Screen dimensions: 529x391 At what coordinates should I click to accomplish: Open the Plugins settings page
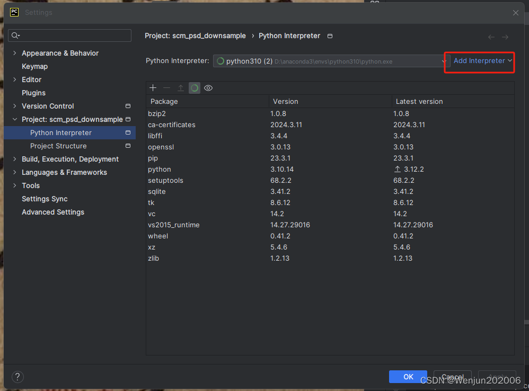[32, 93]
